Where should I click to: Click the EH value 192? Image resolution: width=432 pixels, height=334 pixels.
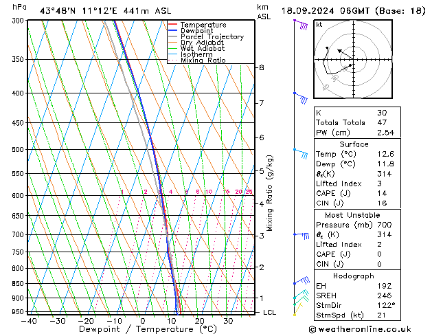coord(385,286)
